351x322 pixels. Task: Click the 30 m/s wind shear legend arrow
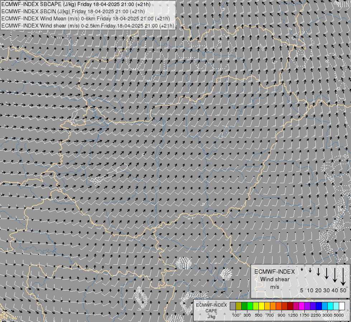tap(327, 273)
